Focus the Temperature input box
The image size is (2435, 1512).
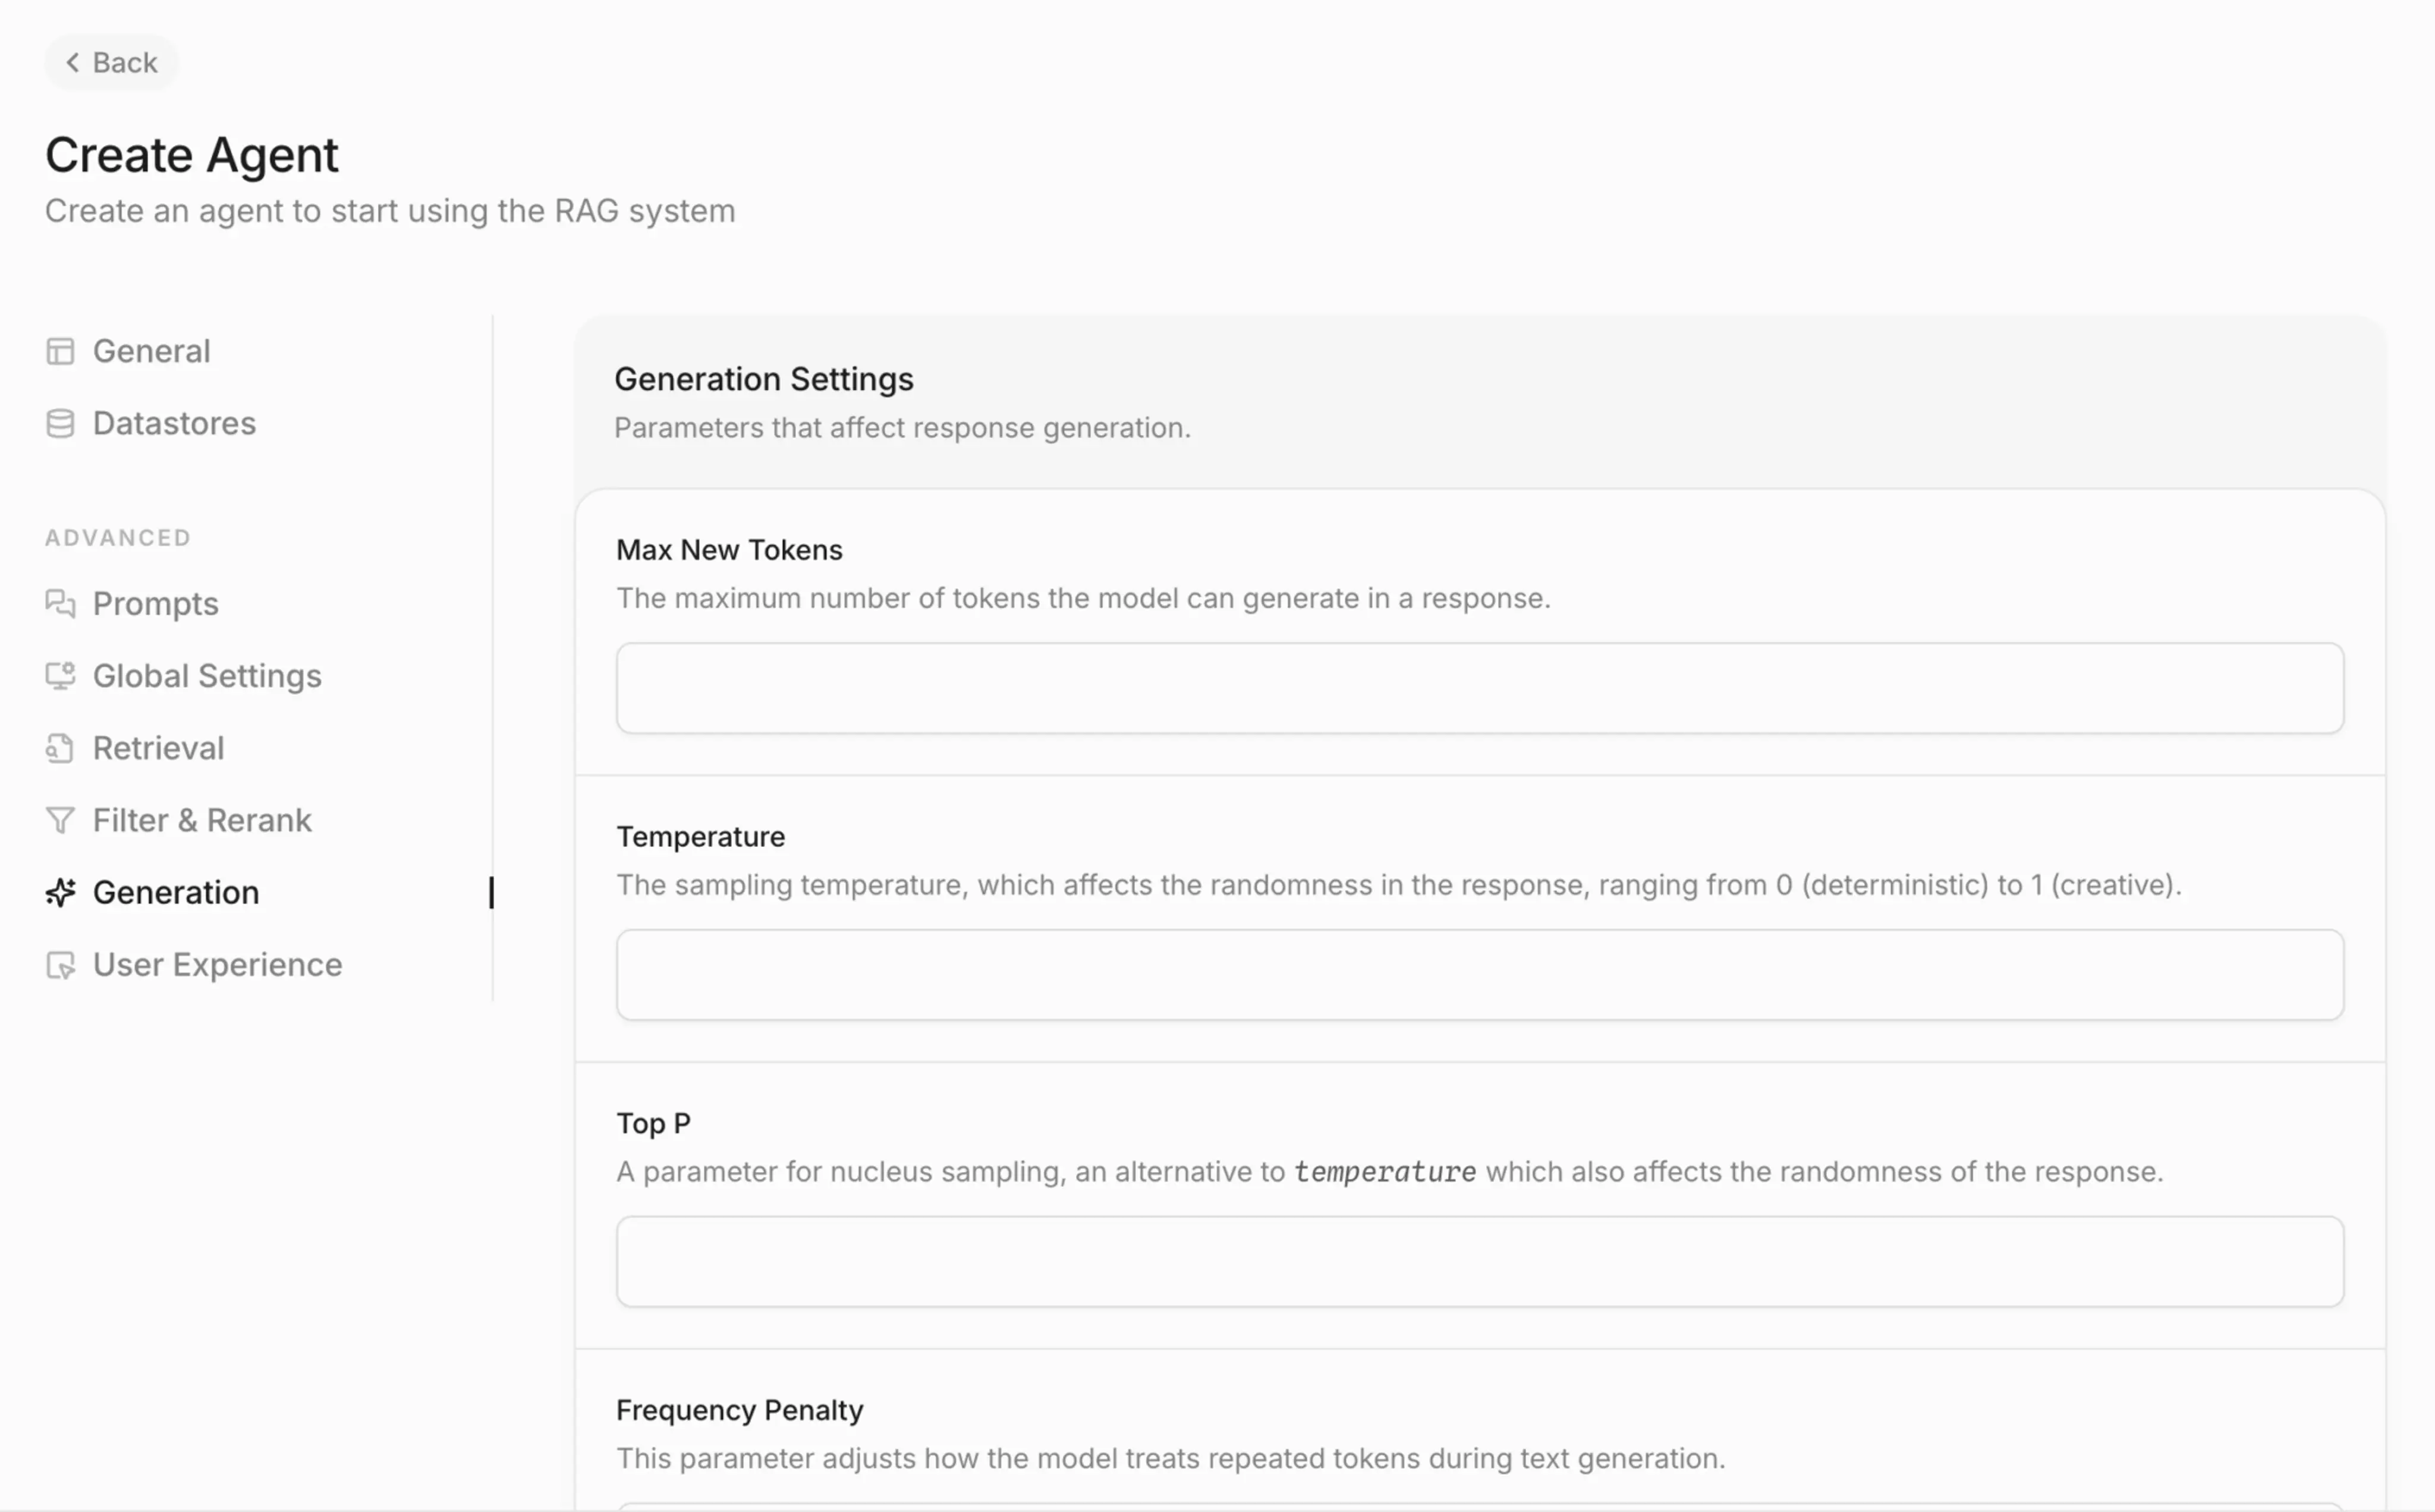pyautogui.click(x=1479, y=975)
